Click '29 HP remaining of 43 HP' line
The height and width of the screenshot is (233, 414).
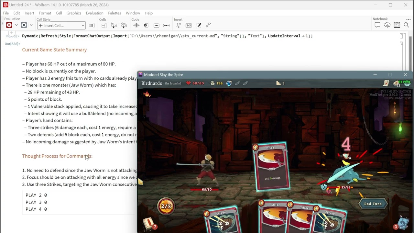click(52, 92)
